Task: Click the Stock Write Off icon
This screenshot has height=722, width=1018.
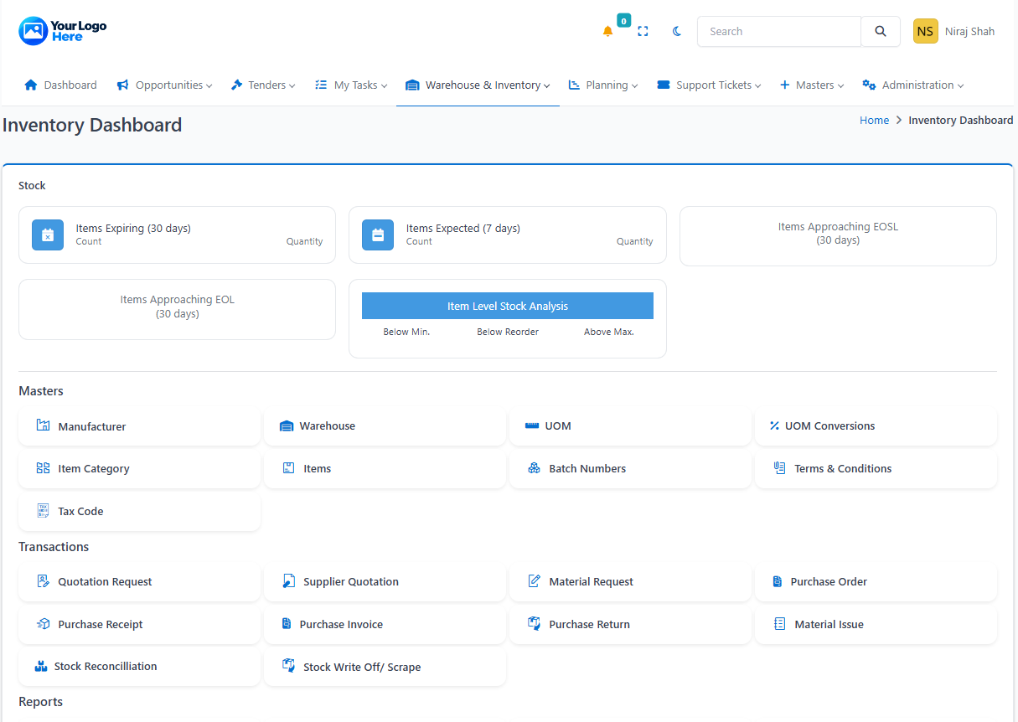Action: tap(288, 667)
